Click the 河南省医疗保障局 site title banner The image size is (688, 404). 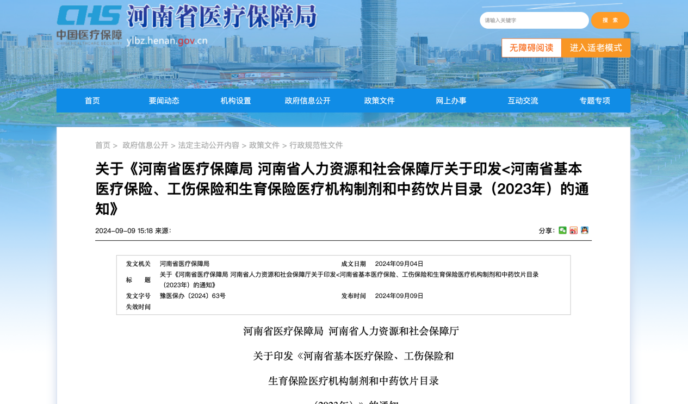[x=222, y=17]
